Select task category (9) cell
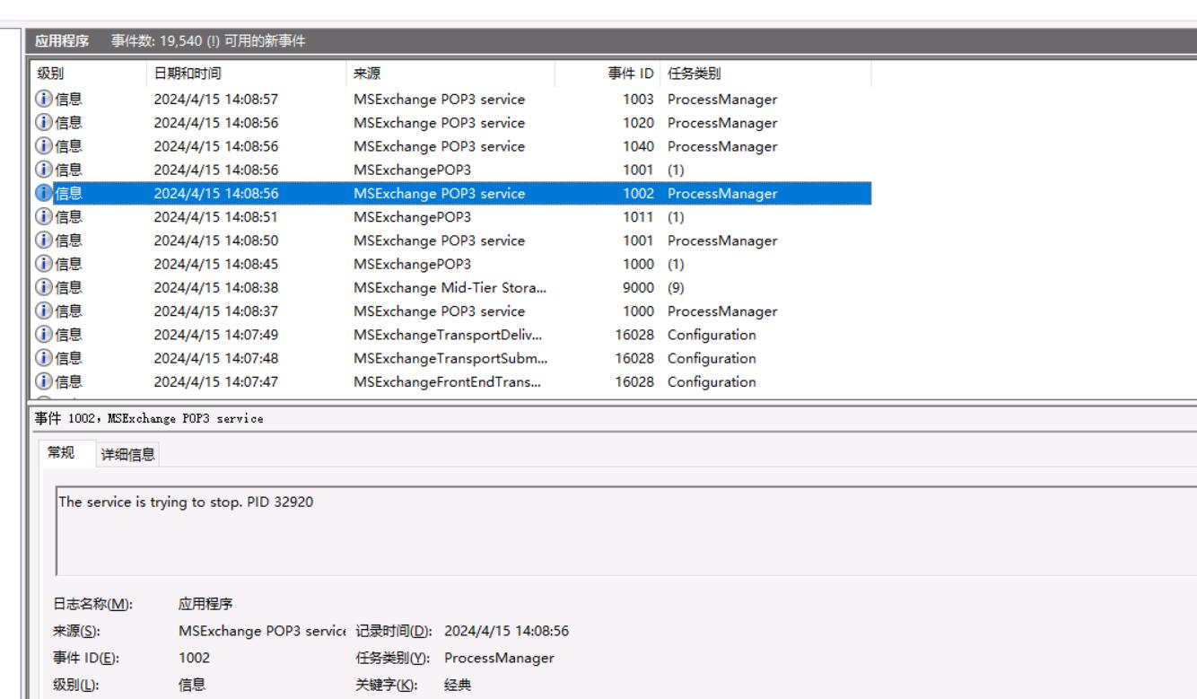 pyautogui.click(x=676, y=288)
